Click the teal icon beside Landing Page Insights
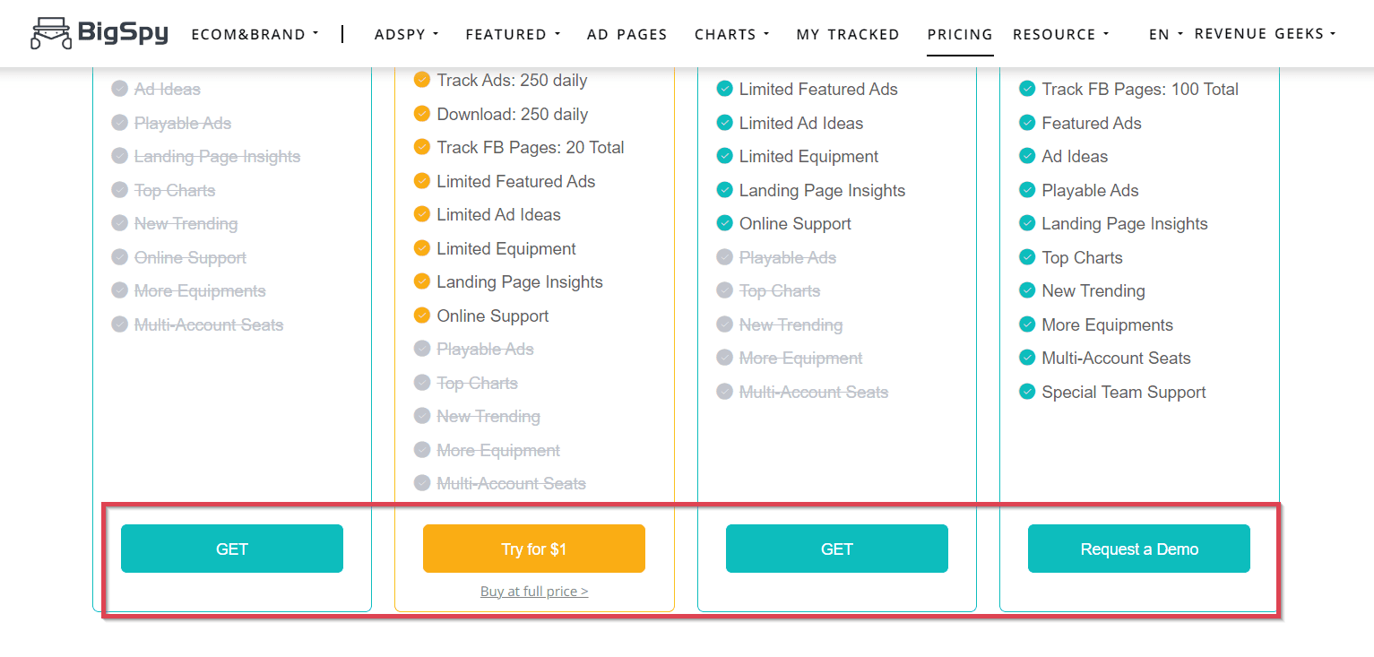Image resolution: width=1374 pixels, height=657 pixels. (724, 190)
